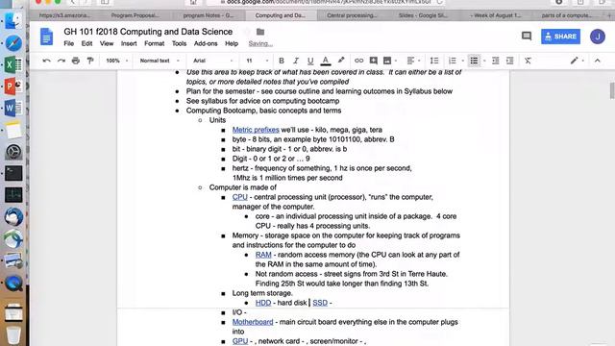Open Terminal from the dock

coord(13,173)
